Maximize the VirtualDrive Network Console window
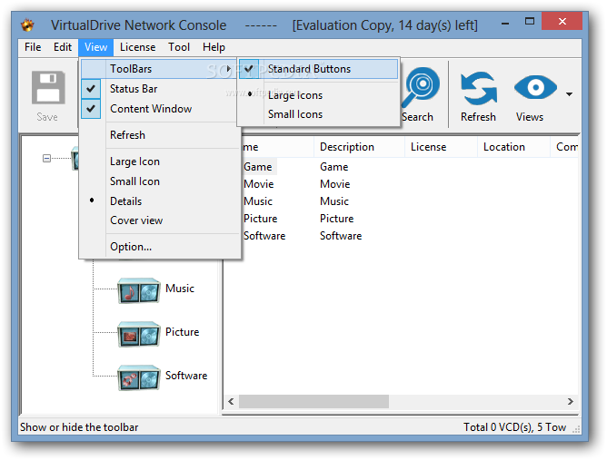The width and height of the screenshot is (607, 460). [x=529, y=22]
